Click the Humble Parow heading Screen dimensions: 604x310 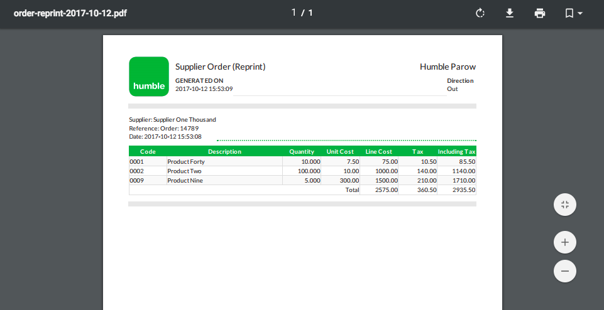coord(448,67)
